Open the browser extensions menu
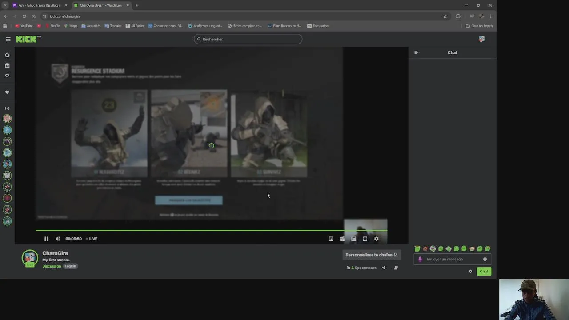This screenshot has height=320, width=569. (458, 16)
